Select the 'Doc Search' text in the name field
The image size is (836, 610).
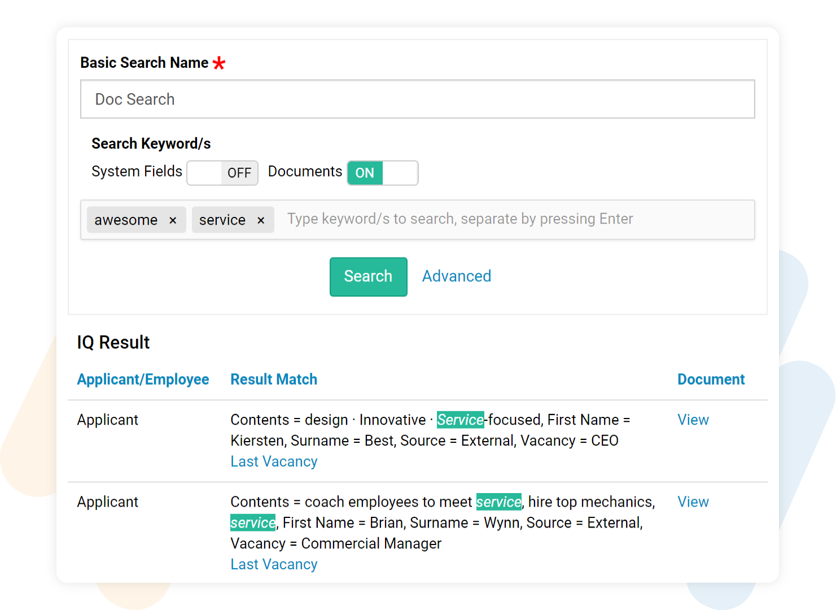[x=135, y=99]
